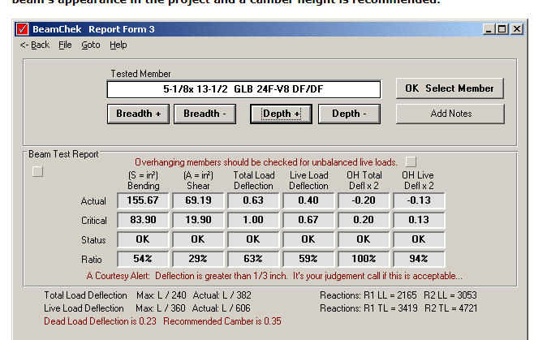
Task: Select Actual Bending value 155.67
Action: (143, 200)
